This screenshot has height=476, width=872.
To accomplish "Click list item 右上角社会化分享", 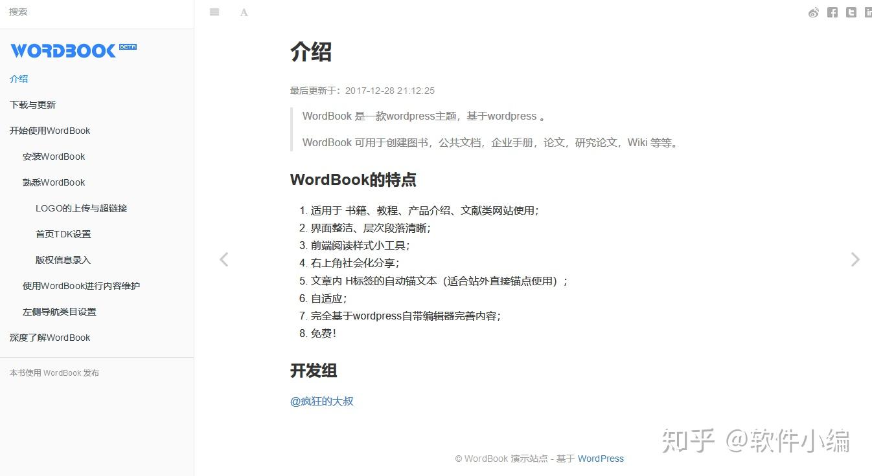I will pos(355,263).
